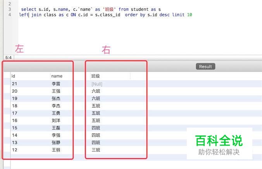
Task: Click the 'limit' keyword in query
Action: [x=178, y=15]
